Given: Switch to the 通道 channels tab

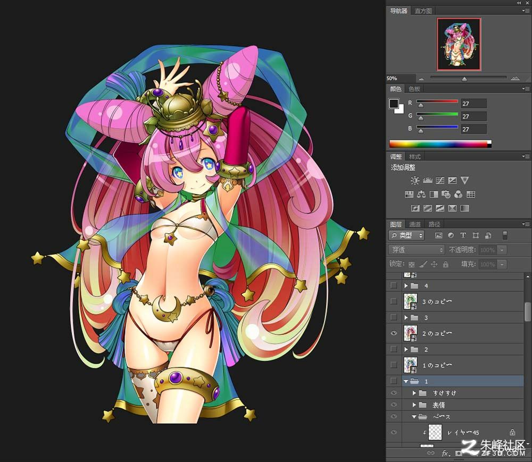Looking at the screenshot, I should (414, 224).
